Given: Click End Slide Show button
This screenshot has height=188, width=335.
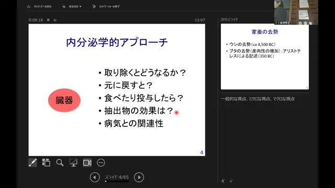Looking at the screenshot, I should (106, 7).
